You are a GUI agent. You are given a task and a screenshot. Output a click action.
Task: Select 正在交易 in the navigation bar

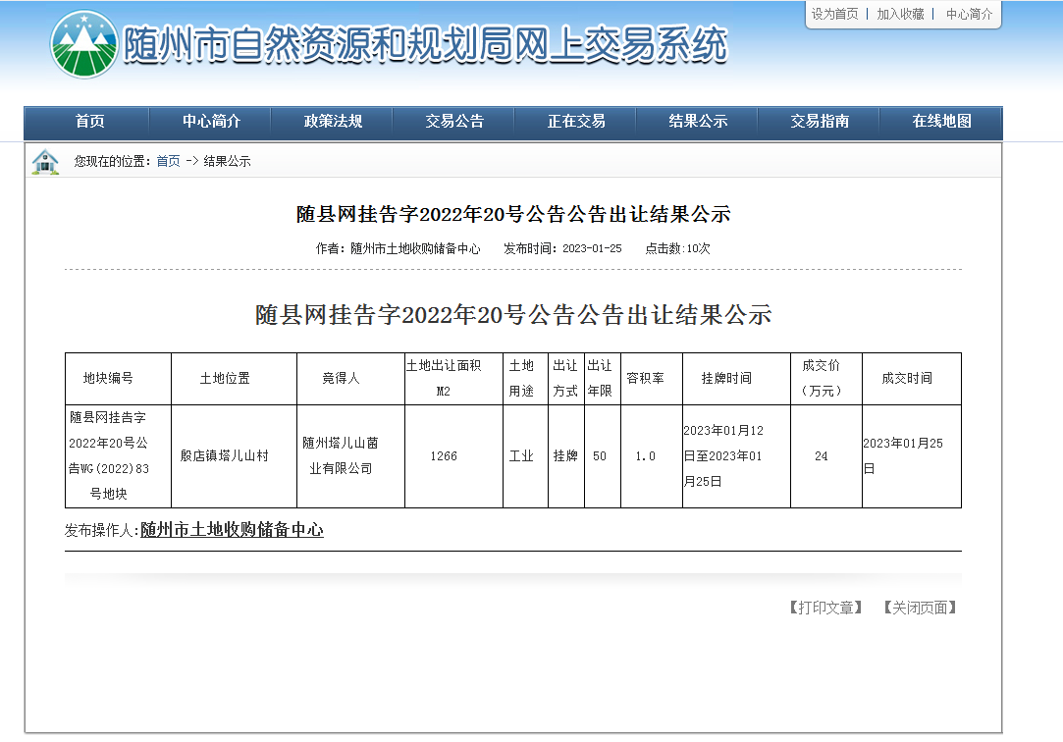point(576,122)
